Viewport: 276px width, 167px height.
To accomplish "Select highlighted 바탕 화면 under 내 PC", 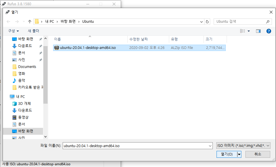I will 26,131.
